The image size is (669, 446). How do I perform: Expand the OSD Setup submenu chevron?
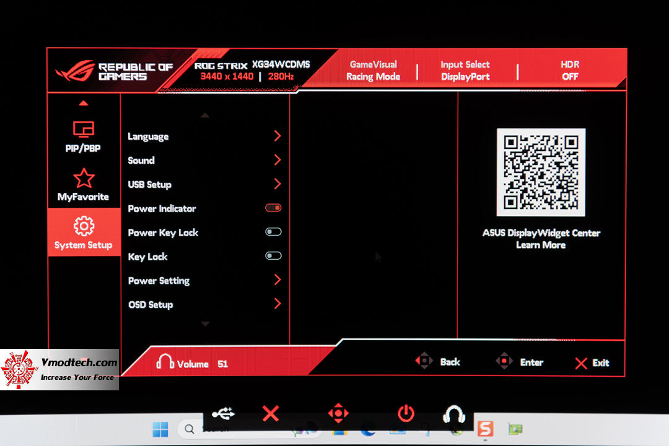(278, 304)
